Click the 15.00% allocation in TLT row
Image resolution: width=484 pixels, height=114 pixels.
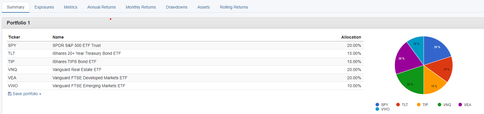pos(354,53)
